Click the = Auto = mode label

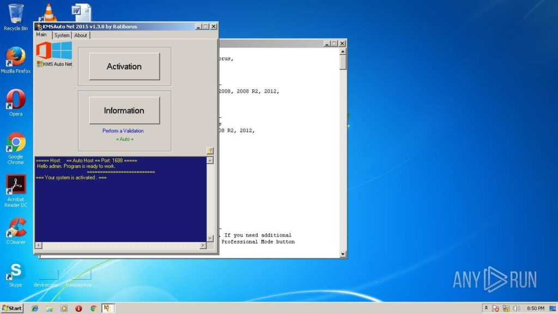pyautogui.click(x=125, y=139)
